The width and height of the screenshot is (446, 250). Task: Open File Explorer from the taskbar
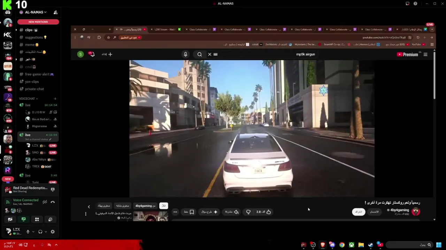pyautogui.click(x=361, y=245)
